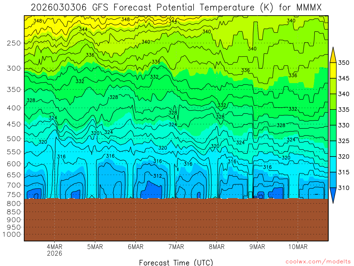Click the 850 pressure level label

pos(14,212)
